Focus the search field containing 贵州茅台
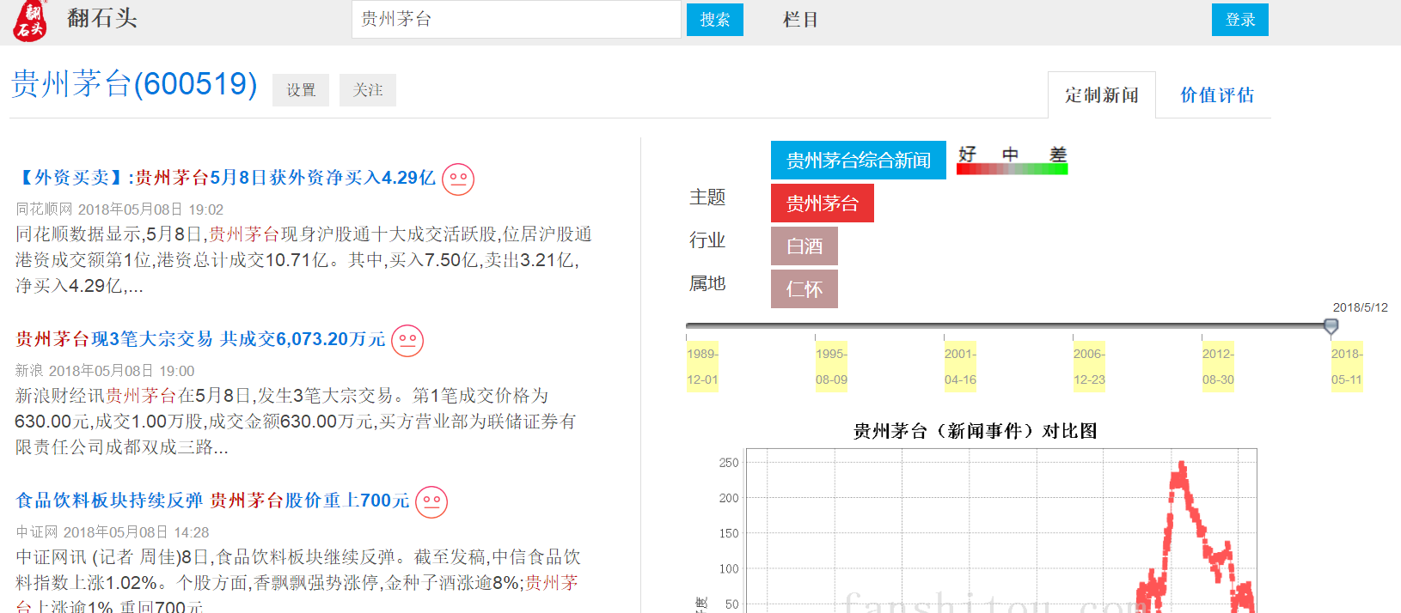Viewport: 1401px width, 613px height. coord(516,19)
